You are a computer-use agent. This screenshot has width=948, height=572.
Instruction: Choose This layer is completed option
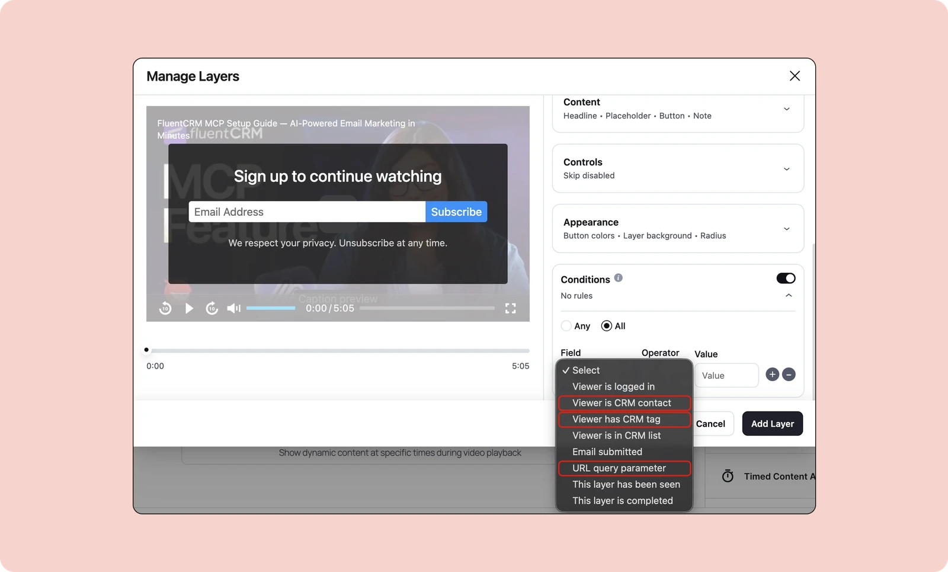point(624,501)
